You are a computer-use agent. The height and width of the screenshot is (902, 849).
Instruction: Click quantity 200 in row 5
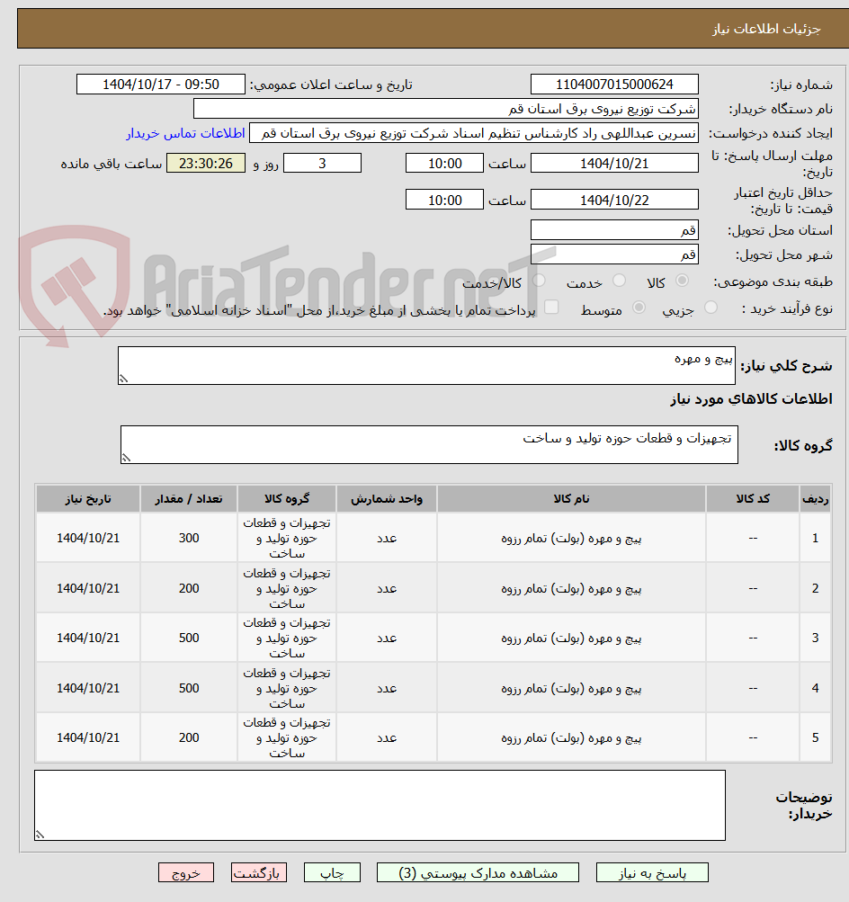(x=189, y=737)
